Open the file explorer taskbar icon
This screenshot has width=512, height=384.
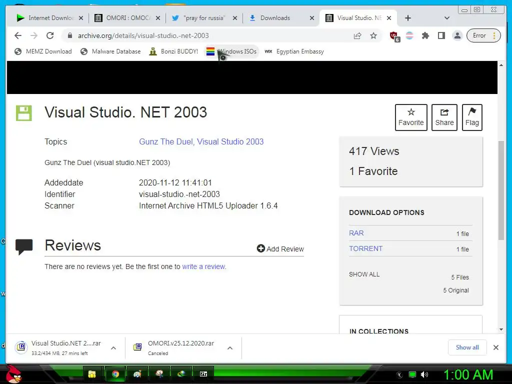tap(92, 374)
